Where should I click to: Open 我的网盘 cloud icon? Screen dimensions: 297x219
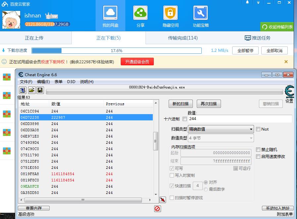pyautogui.click(x=110, y=13)
